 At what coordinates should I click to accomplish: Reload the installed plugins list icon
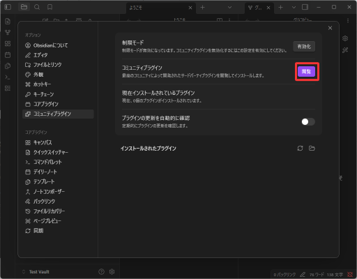click(300, 148)
